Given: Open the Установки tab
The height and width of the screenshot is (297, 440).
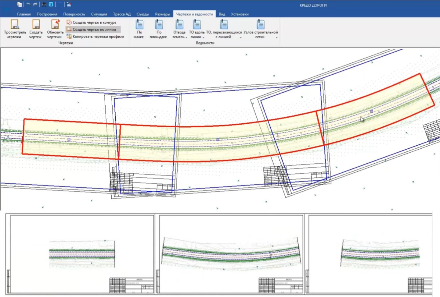Looking at the screenshot, I should tap(240, 14).
